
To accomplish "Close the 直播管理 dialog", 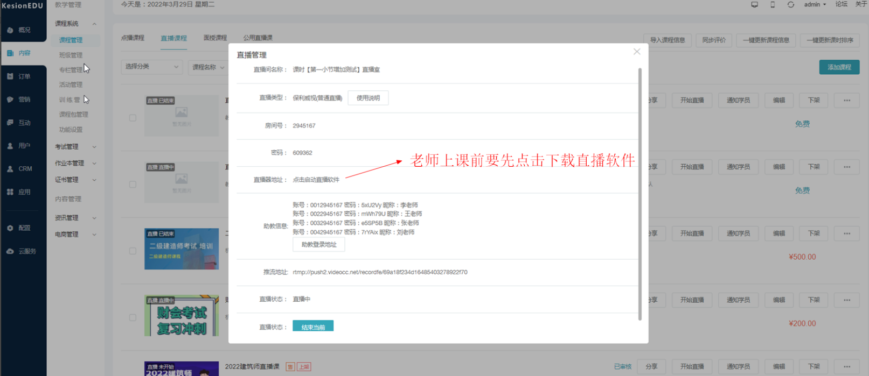I will coord(637,52).
